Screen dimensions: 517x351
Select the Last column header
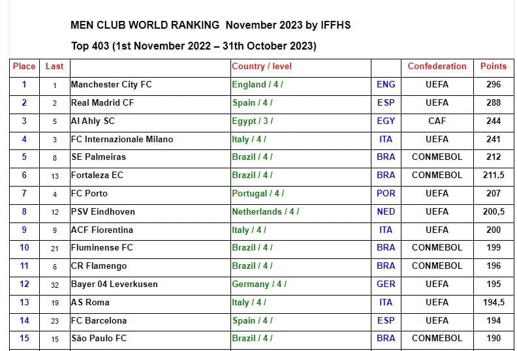pyautogui.click(x=54, y=67)
